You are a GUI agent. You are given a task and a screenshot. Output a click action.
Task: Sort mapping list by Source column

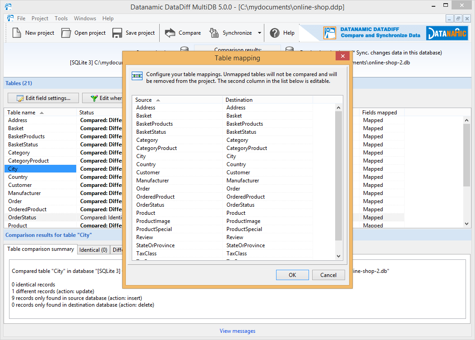point(177,100)
